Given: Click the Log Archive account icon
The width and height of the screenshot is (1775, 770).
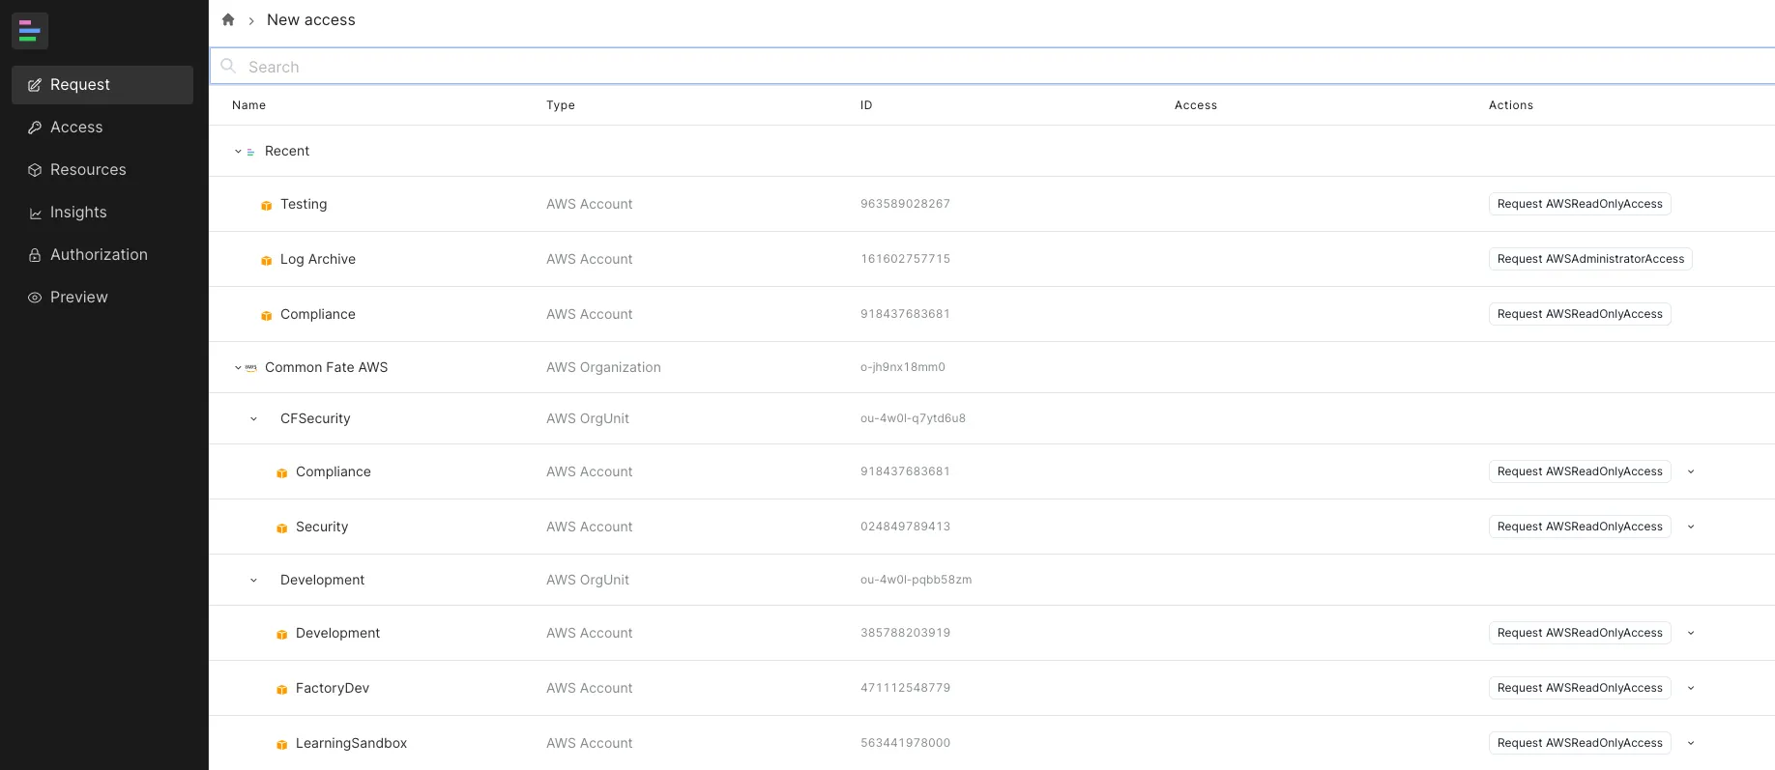Looking at the screenshot, I should [x=267, y=260].
